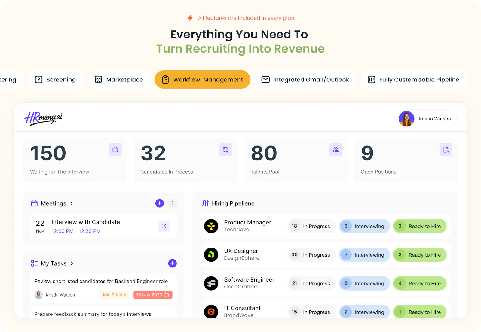
Task: Click the Mid Priority tag
Action: [115, 295]
